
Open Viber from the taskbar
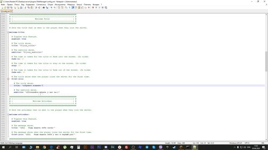tap(160, 147)
